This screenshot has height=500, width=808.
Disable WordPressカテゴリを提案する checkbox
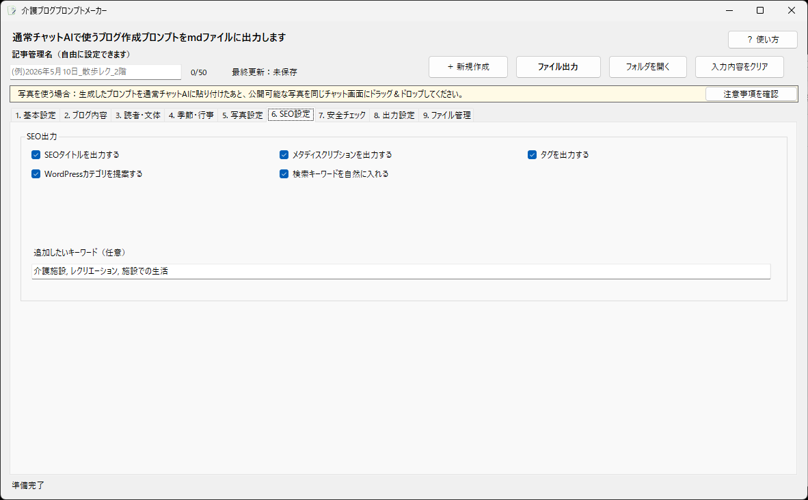(x=36, y=174)
